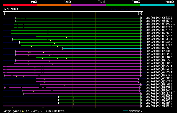This screenshot has width=177, height=113.
Task: Click the cyan =50char scale bar
Action: pos(126,111)
